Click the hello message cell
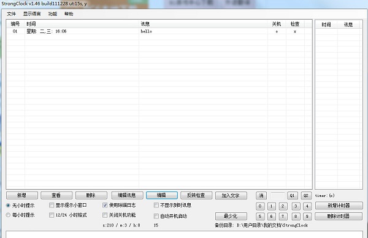368x238 pixels. (x=146, y=31)
